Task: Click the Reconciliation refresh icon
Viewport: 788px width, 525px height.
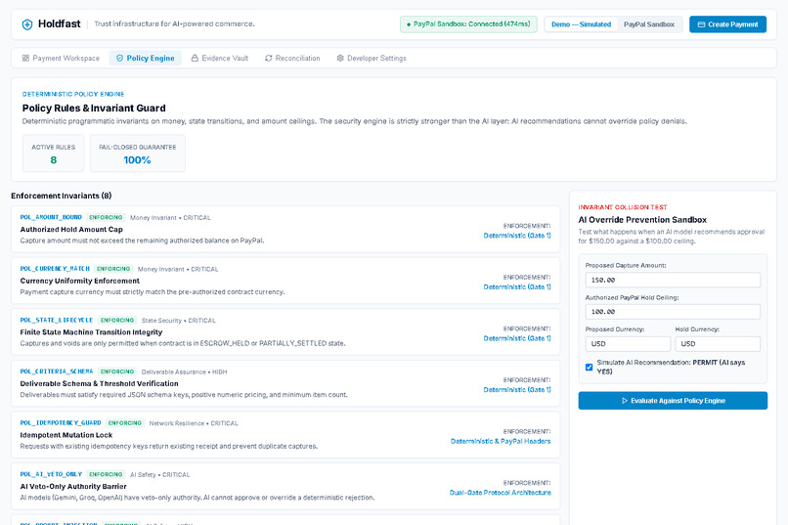Action: click(268, 59)
